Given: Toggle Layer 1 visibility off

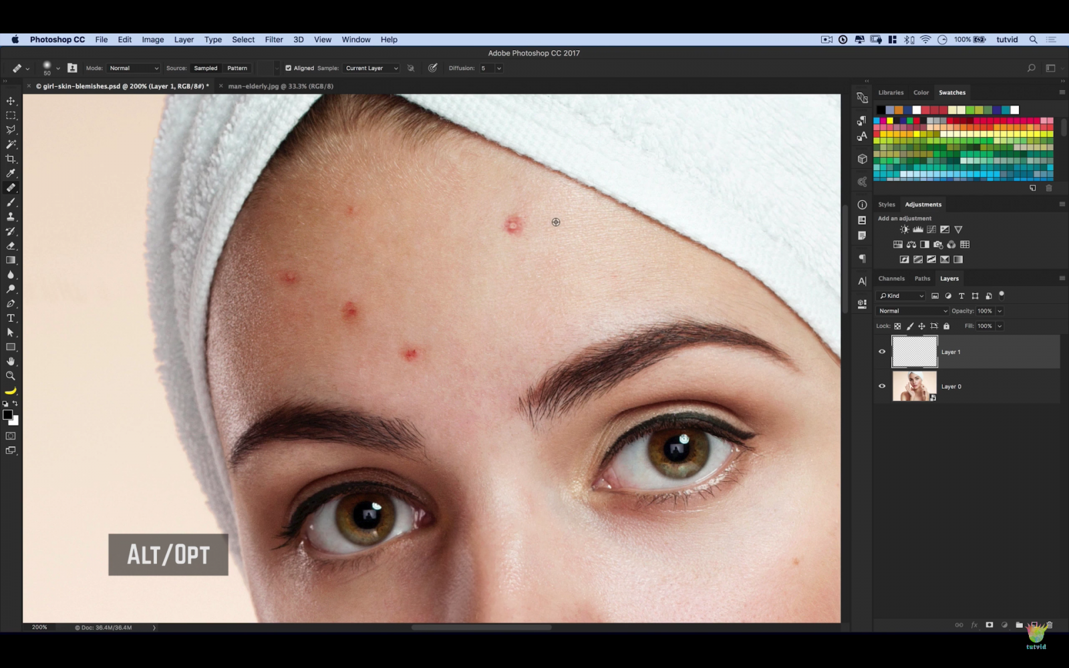Looking at the screenshot, I should pos(882,351).
